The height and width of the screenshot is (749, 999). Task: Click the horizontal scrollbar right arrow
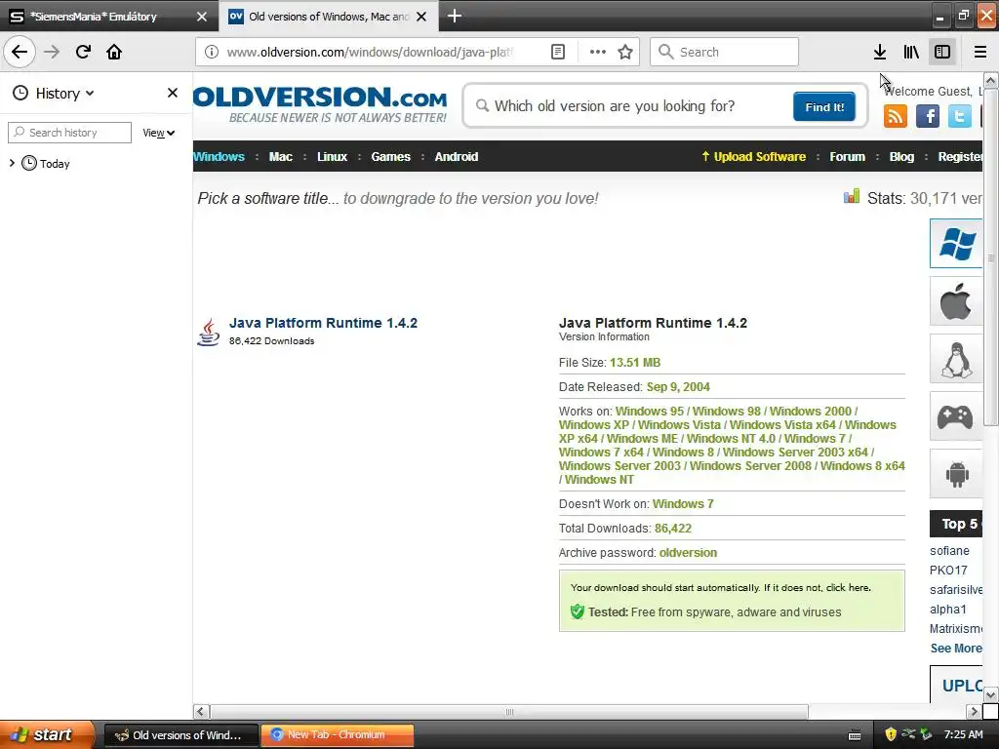973,711
